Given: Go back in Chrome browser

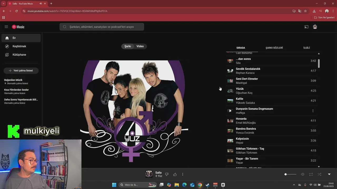Looking at the screenshot, I should (4, 11).
